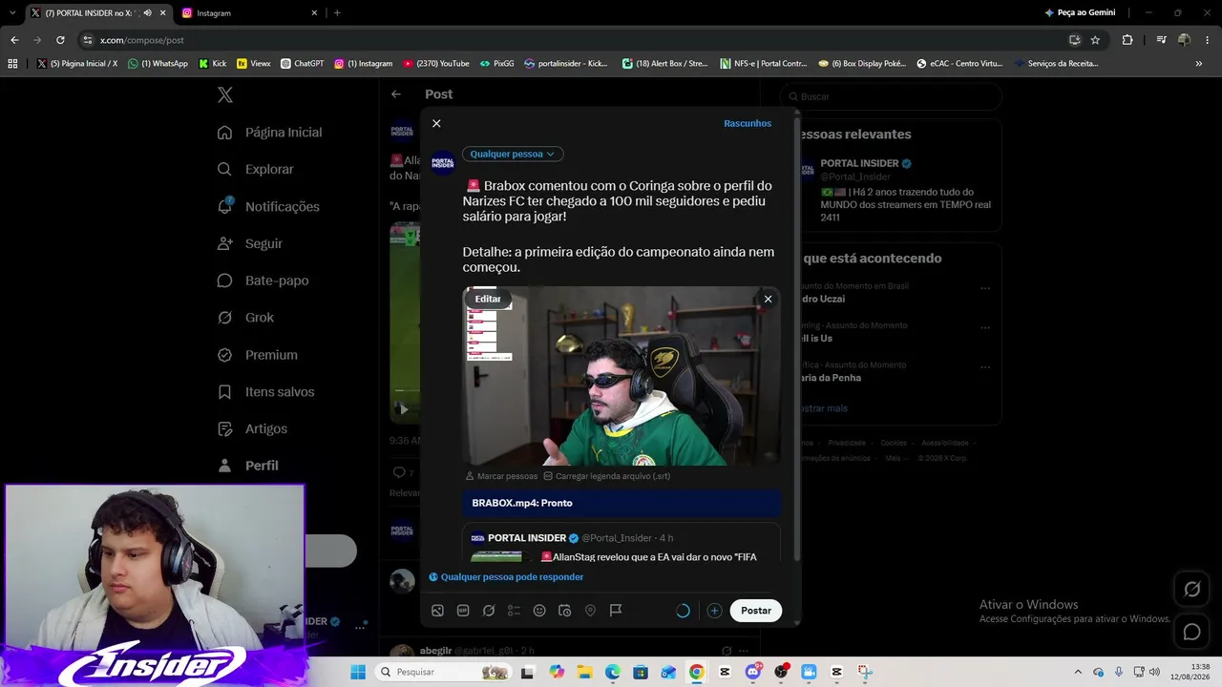This screenshot has width=1222, height=687.
Task: Open a new browser tab
Action: [337, 13]
